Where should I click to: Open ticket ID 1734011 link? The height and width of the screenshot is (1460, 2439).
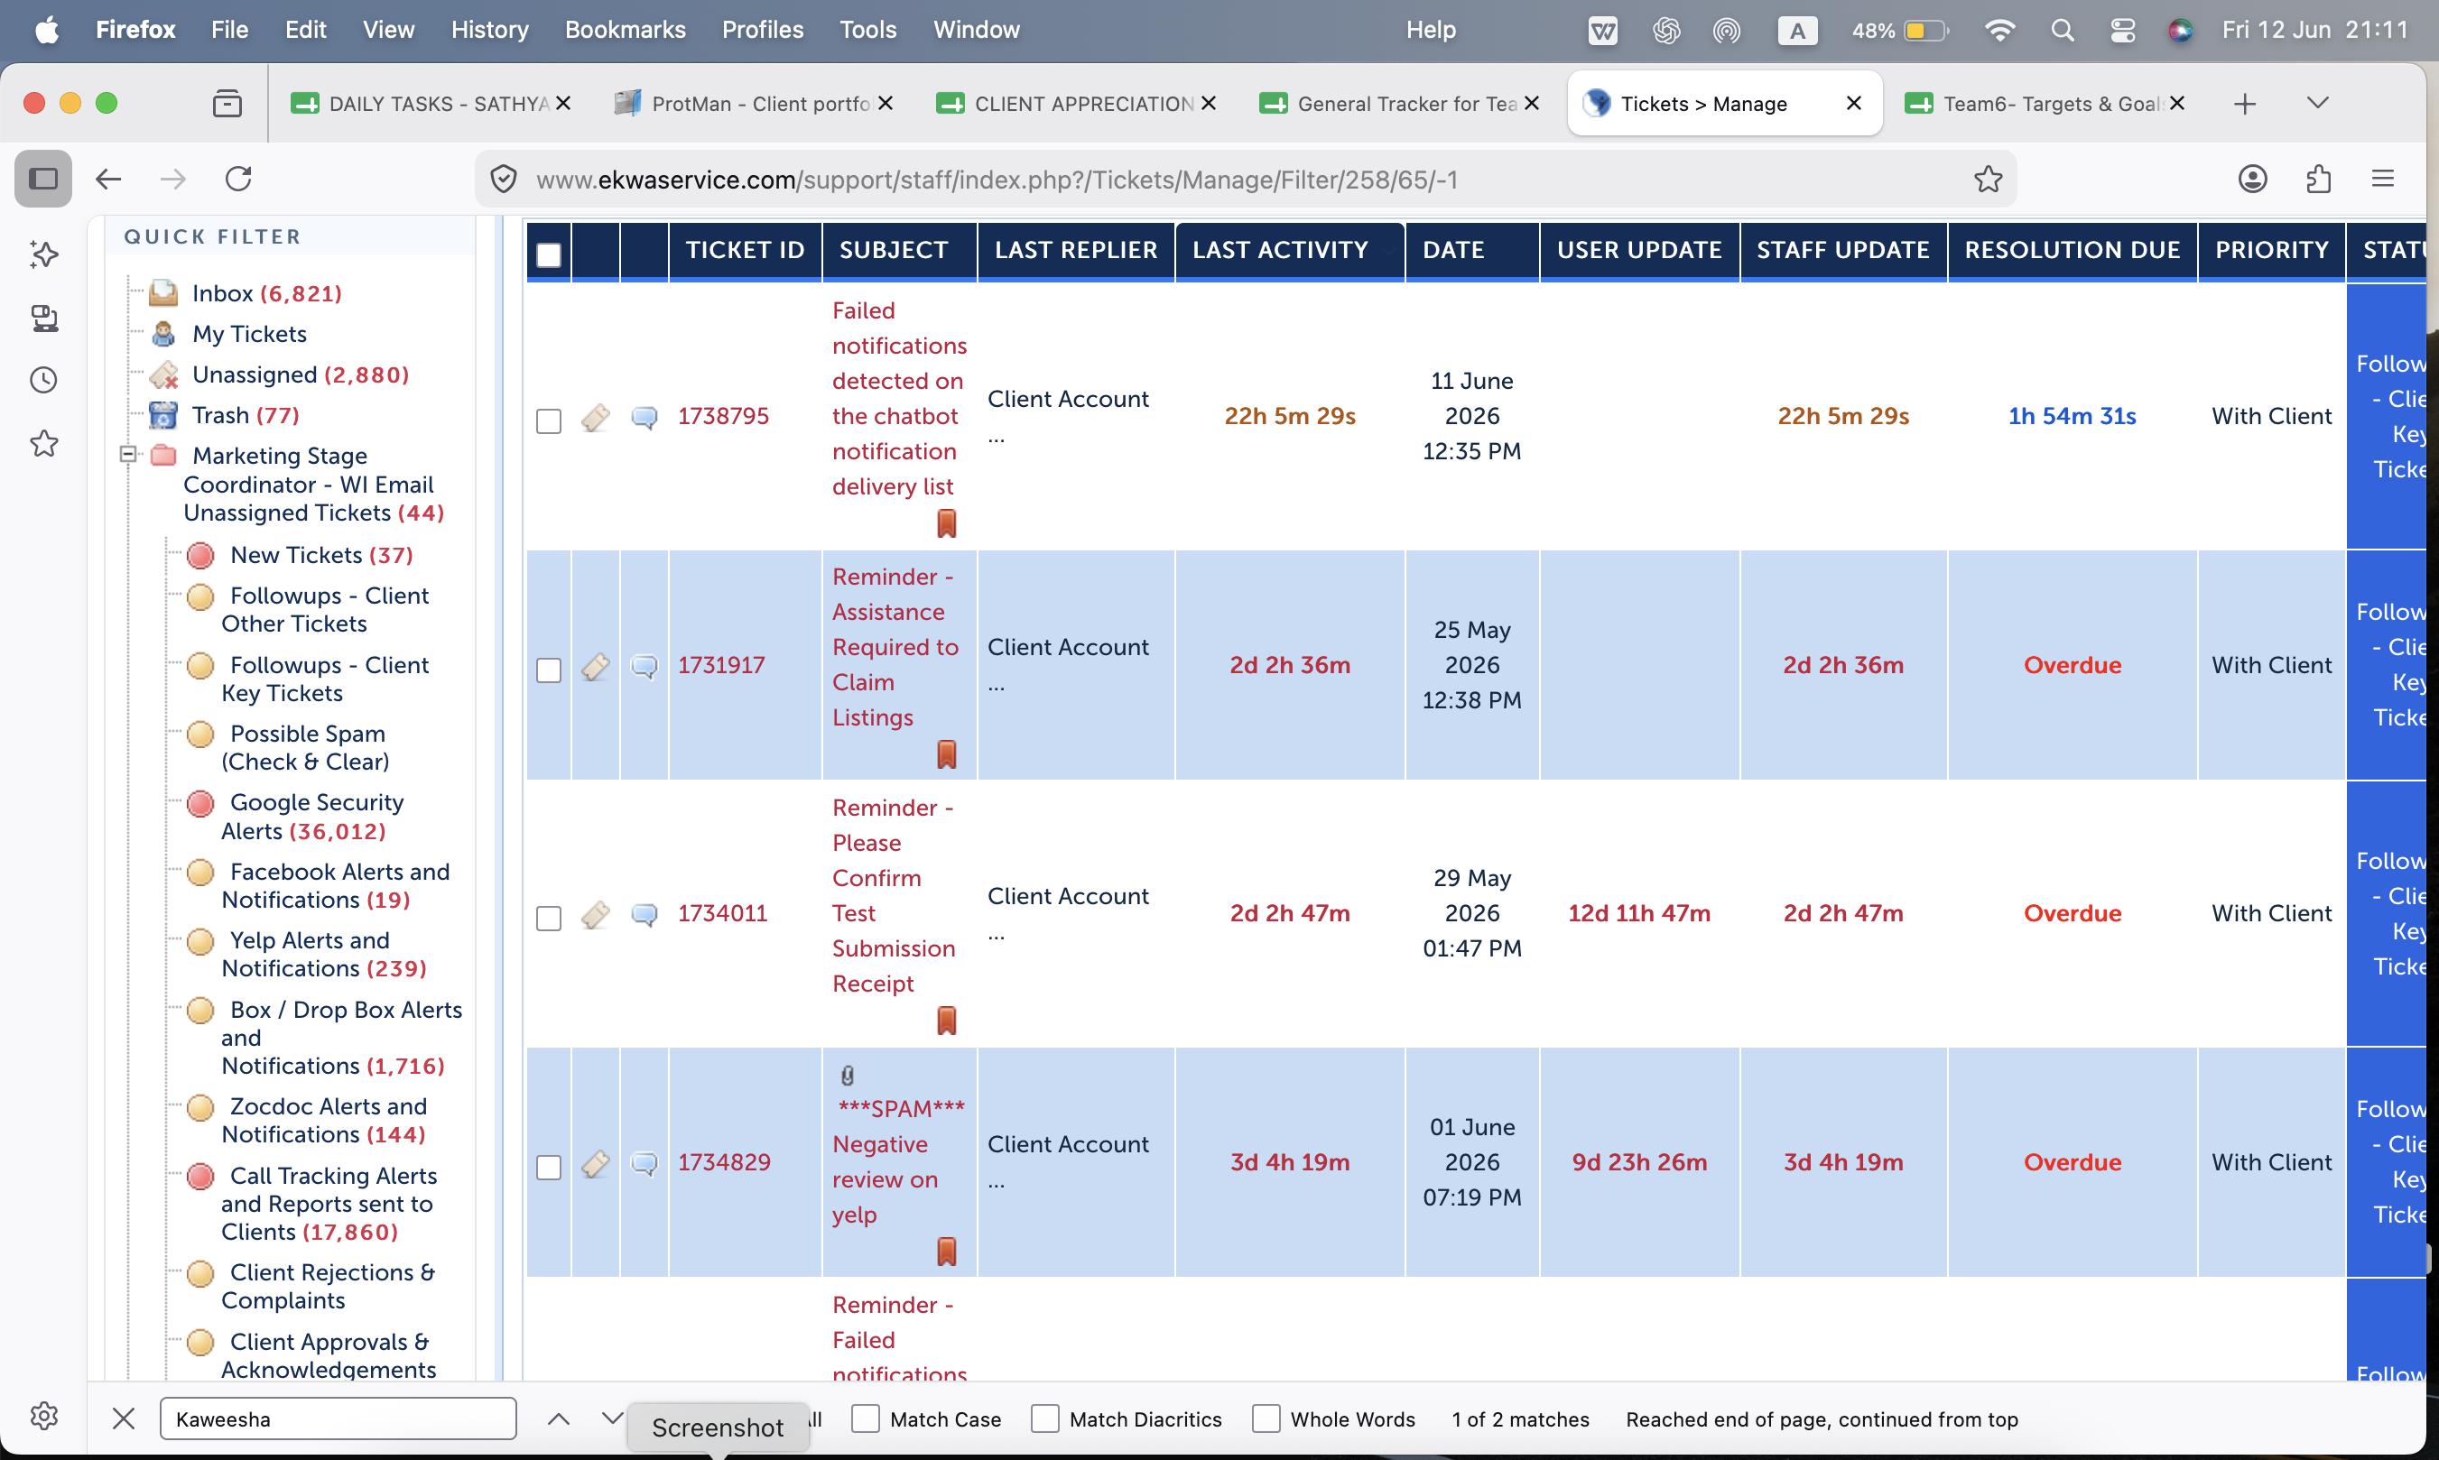[x=722, y=913]
